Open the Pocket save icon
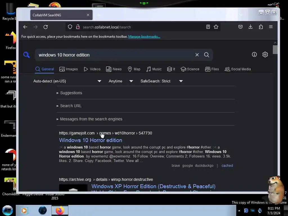The width and height of the screenshot is (288, 216). coord(240,27)
